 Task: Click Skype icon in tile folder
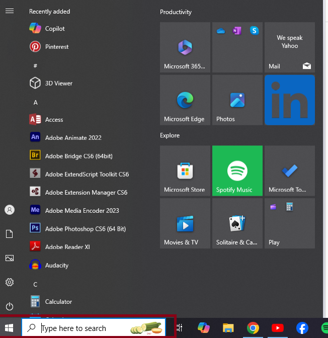[254, 31]
